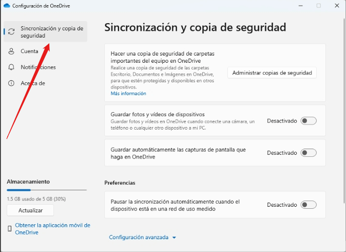Click the Actualizar storage button
Viewport: 346px width, 252px height.
pos(30,210)
